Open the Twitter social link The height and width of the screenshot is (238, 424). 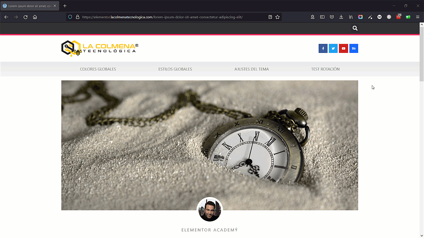[x=333, y=49]
